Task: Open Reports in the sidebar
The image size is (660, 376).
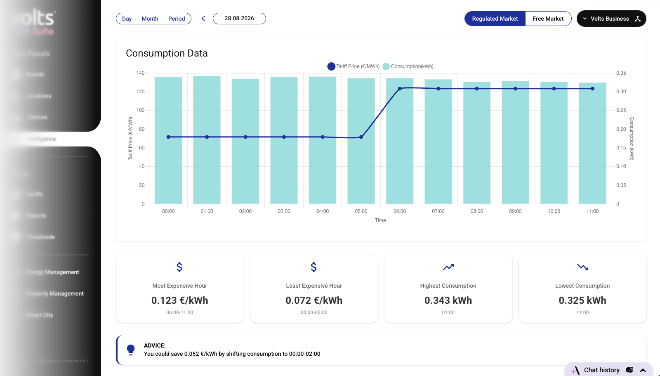Action: 36,216
